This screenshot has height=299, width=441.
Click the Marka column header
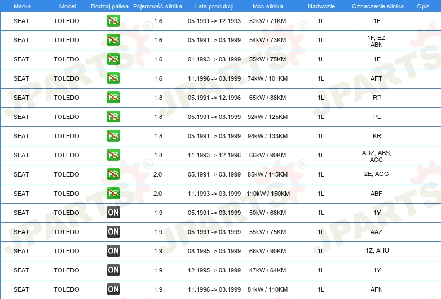(x=21, y=6)
